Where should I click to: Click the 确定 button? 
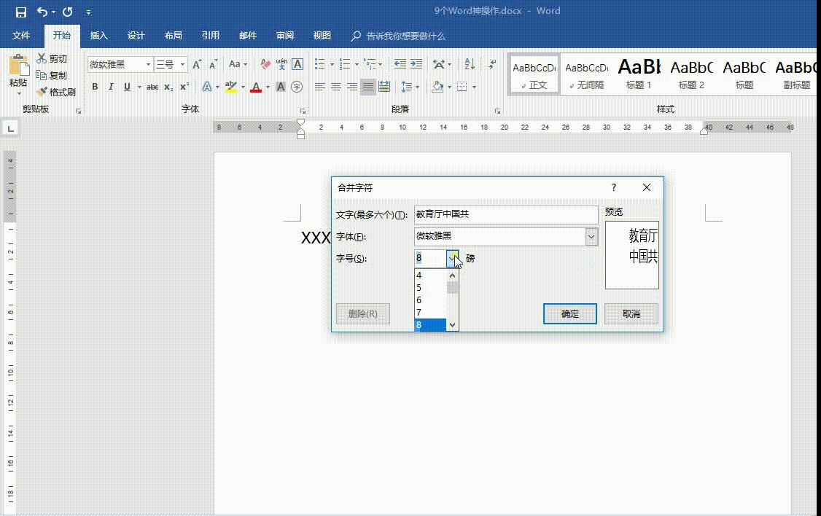tap(569, 313)
